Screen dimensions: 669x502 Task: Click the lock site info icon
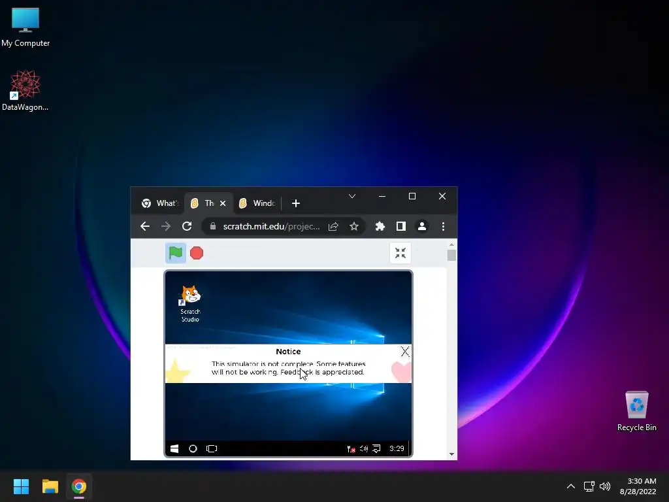pos(212,226)
